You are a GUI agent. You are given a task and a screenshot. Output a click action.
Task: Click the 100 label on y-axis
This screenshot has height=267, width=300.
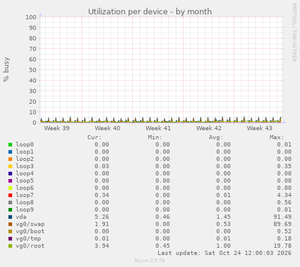(31, 17)
